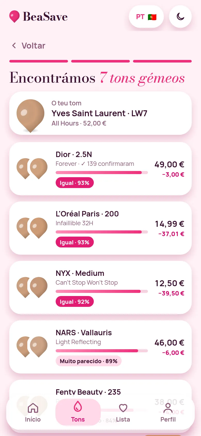Click the Dior 93% match progress bar
The image size is (201, 436).
point(102,173)
